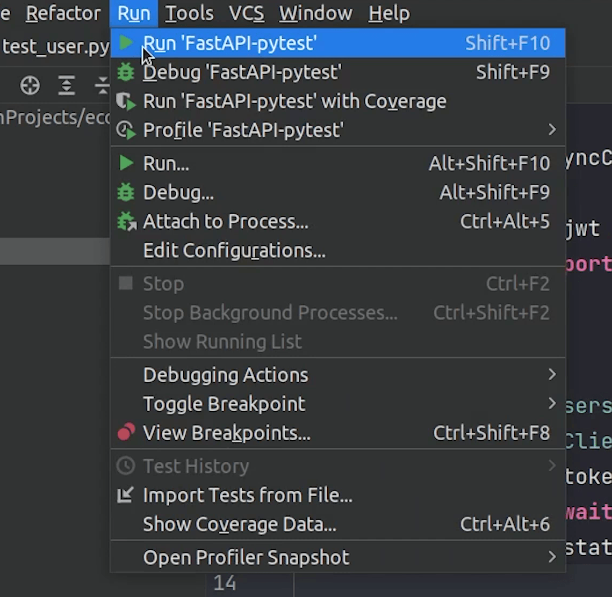Open the VCS menu

(x=246, y=13)
